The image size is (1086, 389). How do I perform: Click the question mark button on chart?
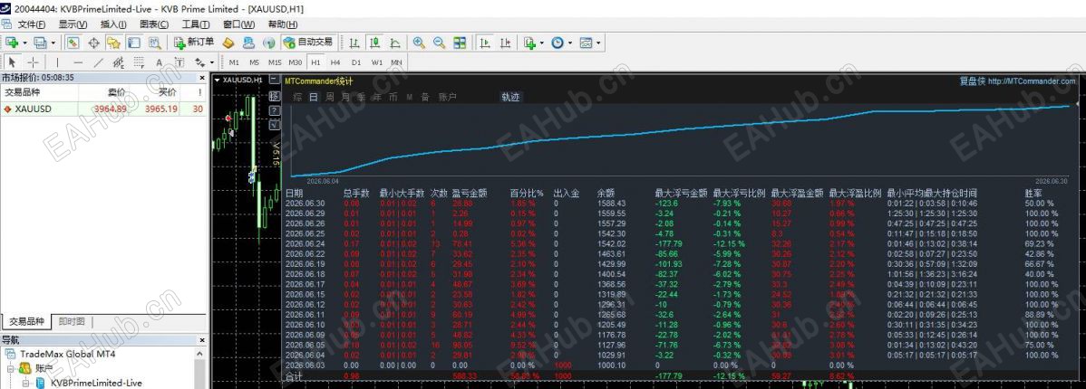tap(275, 110)
